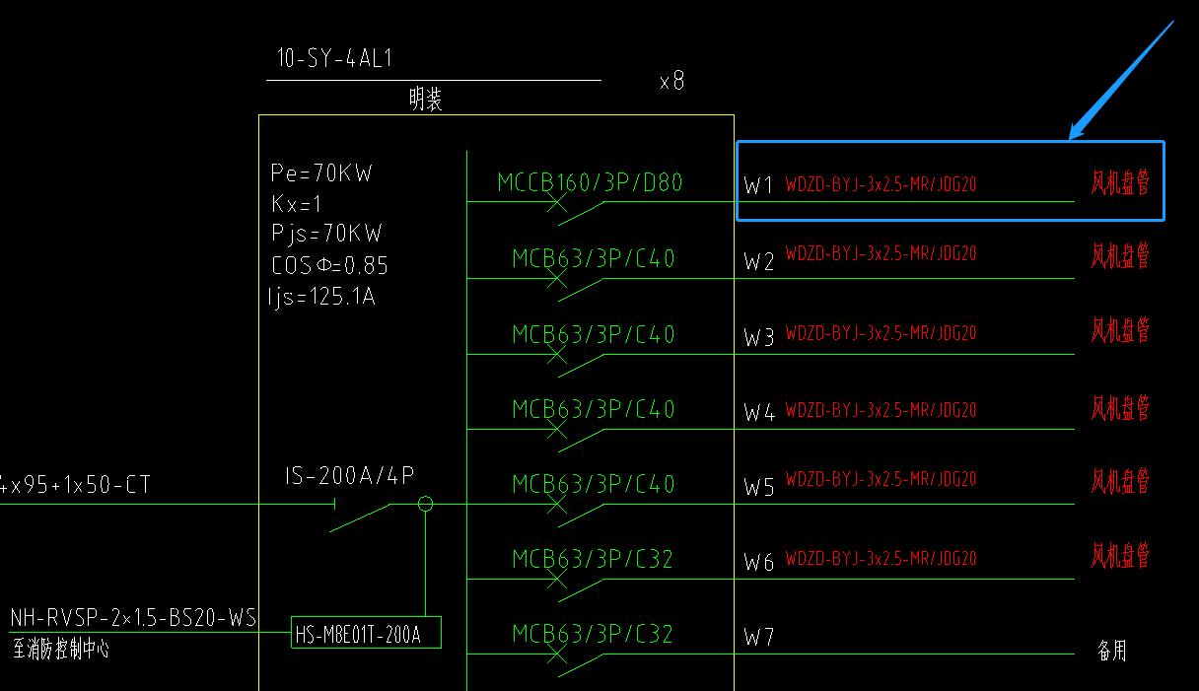Click MCB63/3P/C32 label on W7 circuit
The width and height of the screenshot is (1199, 691).
click(x=593, y=633)
